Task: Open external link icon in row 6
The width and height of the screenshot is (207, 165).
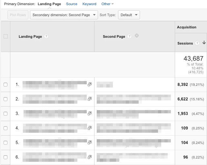Action: 90,157
